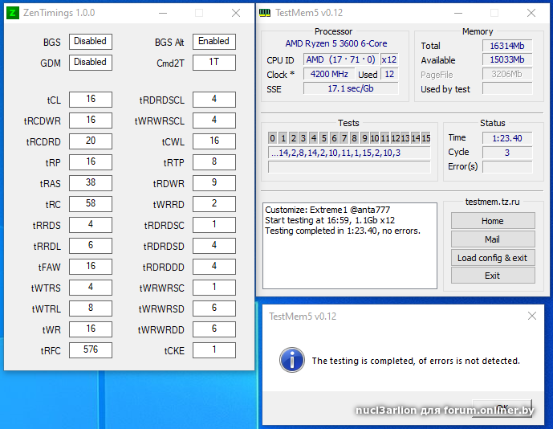Select test number 7 box
This screenshot has width=553, height=429.
point(344,138)
